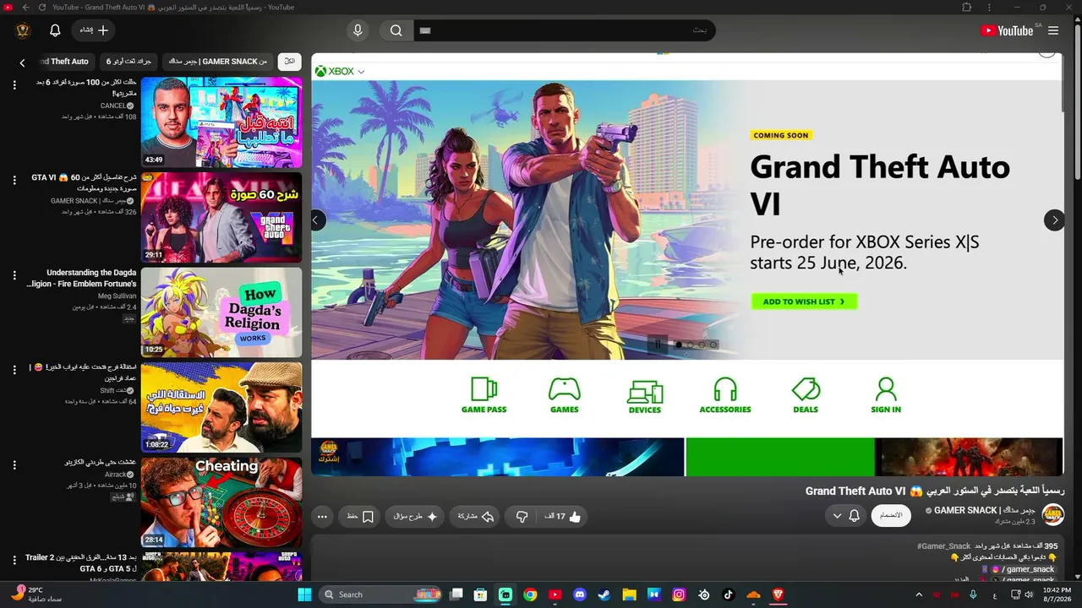1082x608 pixels.
Task: Open the Windows Start menu
Action: [x=304, y=594]
